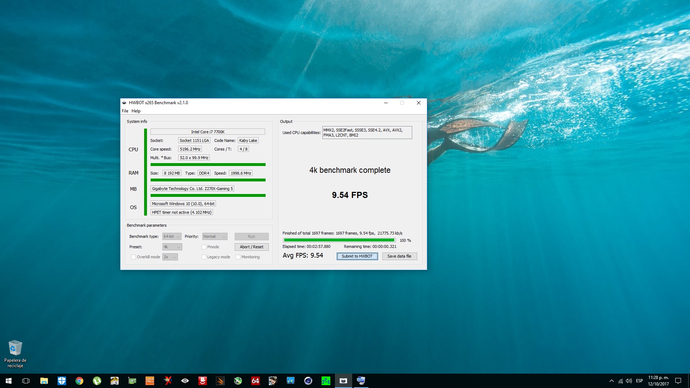Toggle the Legacy mode checkbox
690x388 pixels.
[204, 257]
